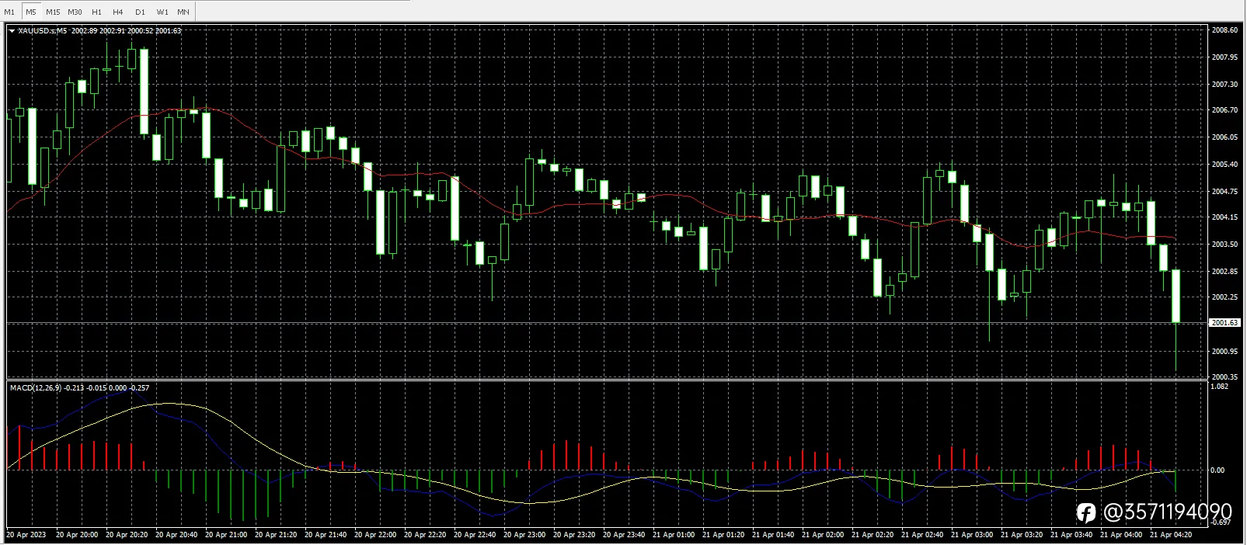Switch chart to M30 timeframe
The height and width of the screenshot is (545, 1247).
tap(75, 12)
